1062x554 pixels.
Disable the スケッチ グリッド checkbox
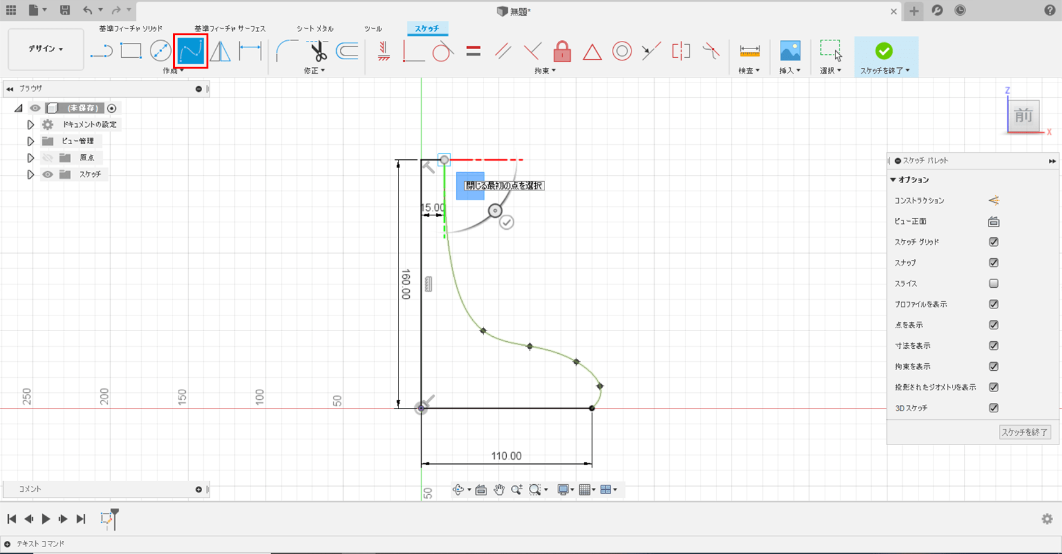pyautogui.click(x=993, y=242)
